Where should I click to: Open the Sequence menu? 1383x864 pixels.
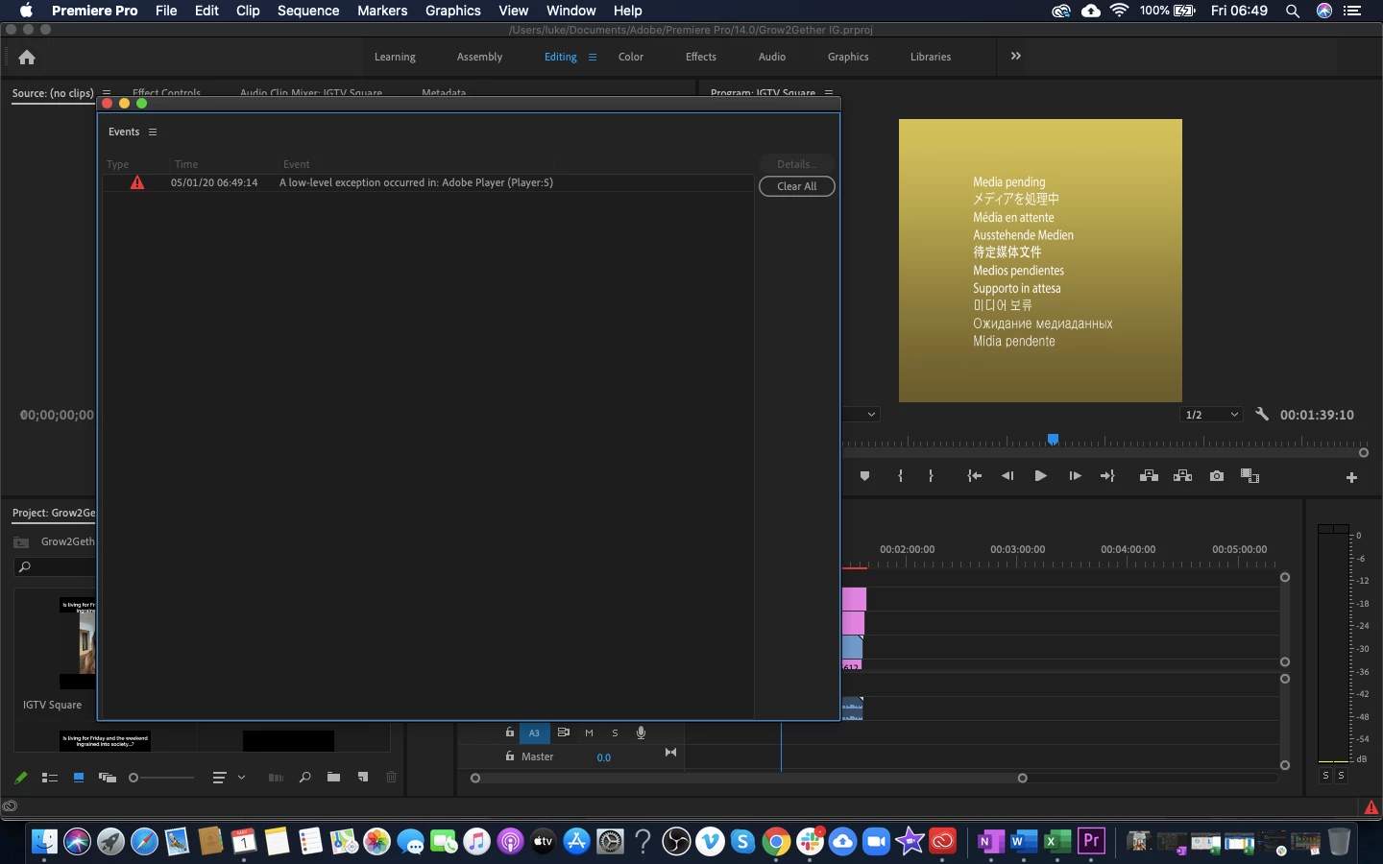tap(308, 11)
